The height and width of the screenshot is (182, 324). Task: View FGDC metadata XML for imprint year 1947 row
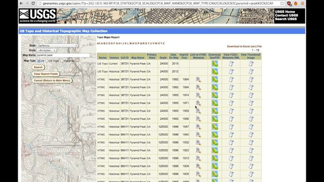(x=231, y=127)
